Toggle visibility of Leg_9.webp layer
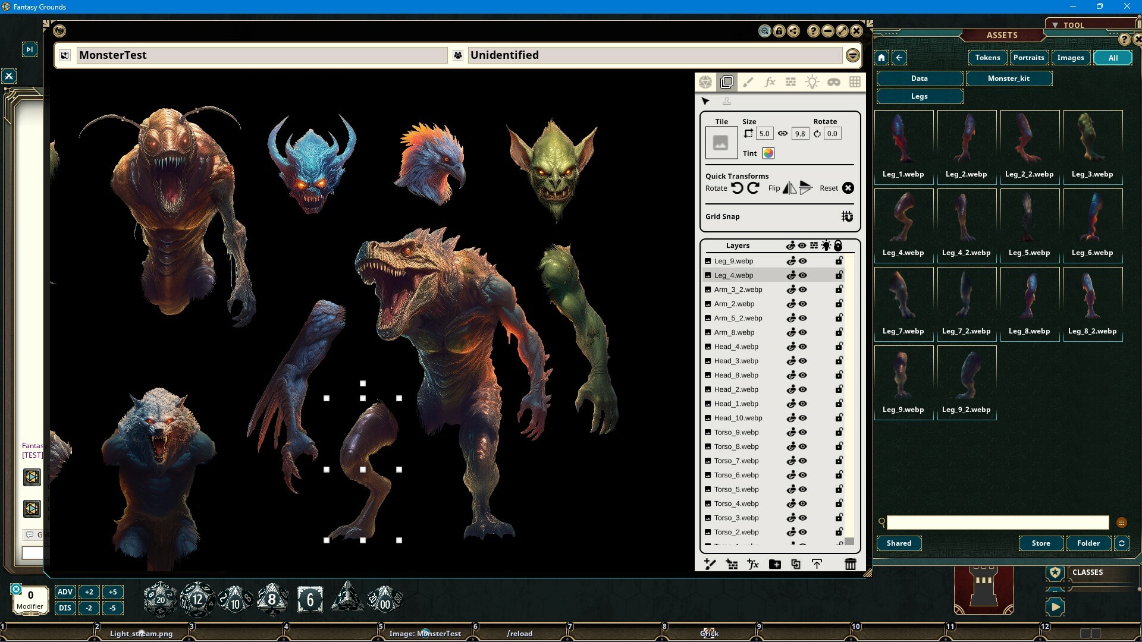 (x=802, y=260)
